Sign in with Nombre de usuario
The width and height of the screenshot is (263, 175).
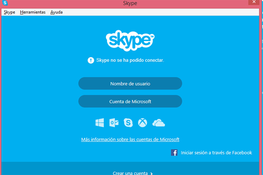(130, 84)
